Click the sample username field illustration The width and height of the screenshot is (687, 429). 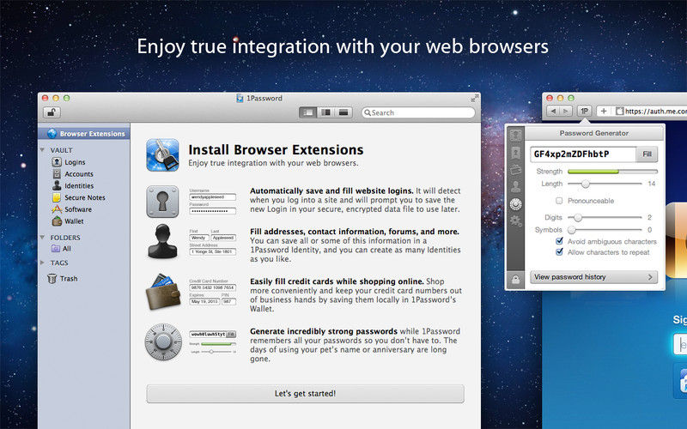pyautogui.click(x=213, y=197)
